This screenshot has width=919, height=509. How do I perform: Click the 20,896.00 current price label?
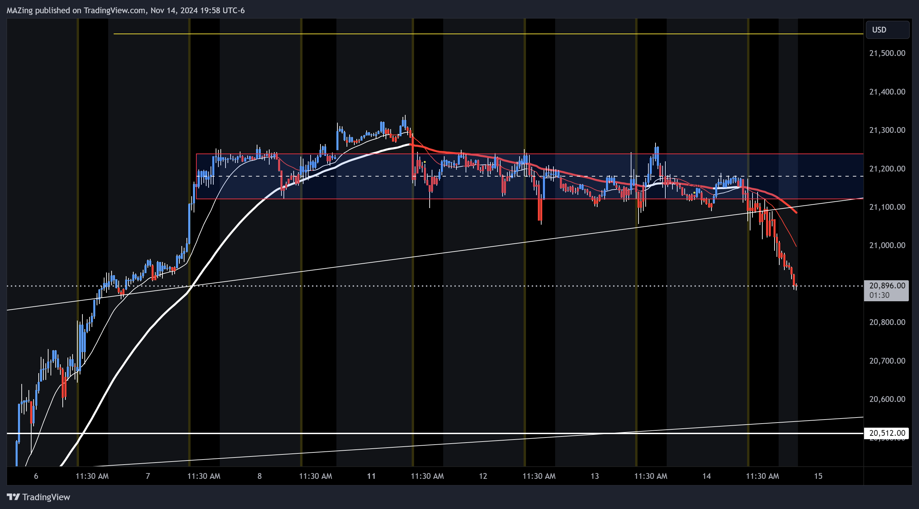click(x=887, y=286)
